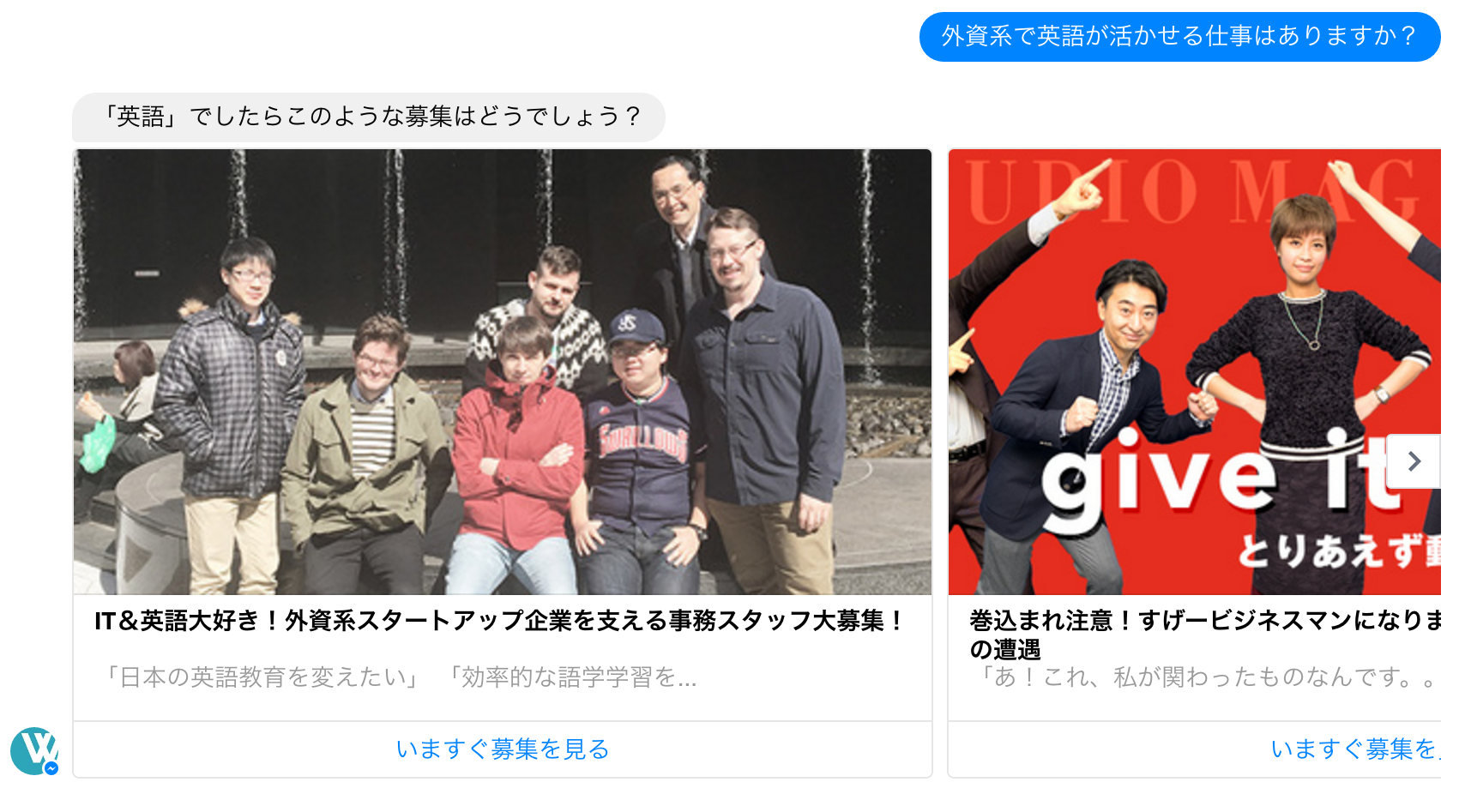Click the Messenger badge on the bot avatar
Screen dimensions: 1465x794
pyautogui.click(x=51, y=768)
